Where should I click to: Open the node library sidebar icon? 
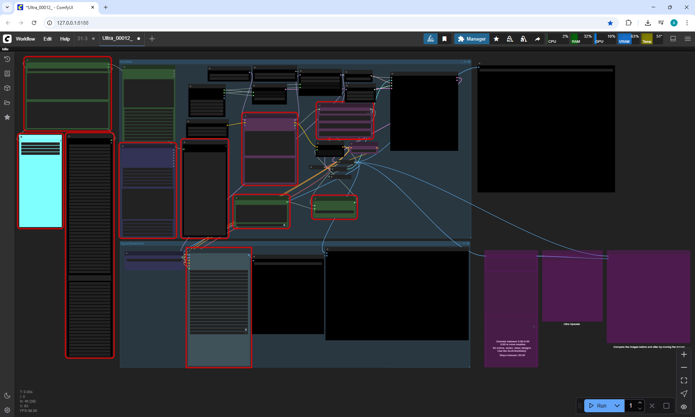click(7, 74)
